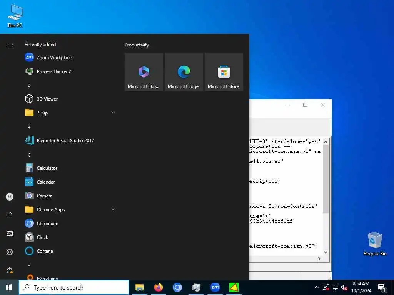Open the monitor-picture app taskbar icon
Screen dimensions: 394x295
196,287
